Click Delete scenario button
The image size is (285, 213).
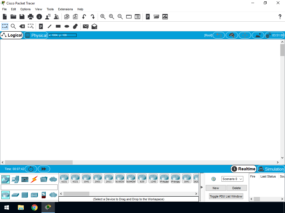coord(237,188)
